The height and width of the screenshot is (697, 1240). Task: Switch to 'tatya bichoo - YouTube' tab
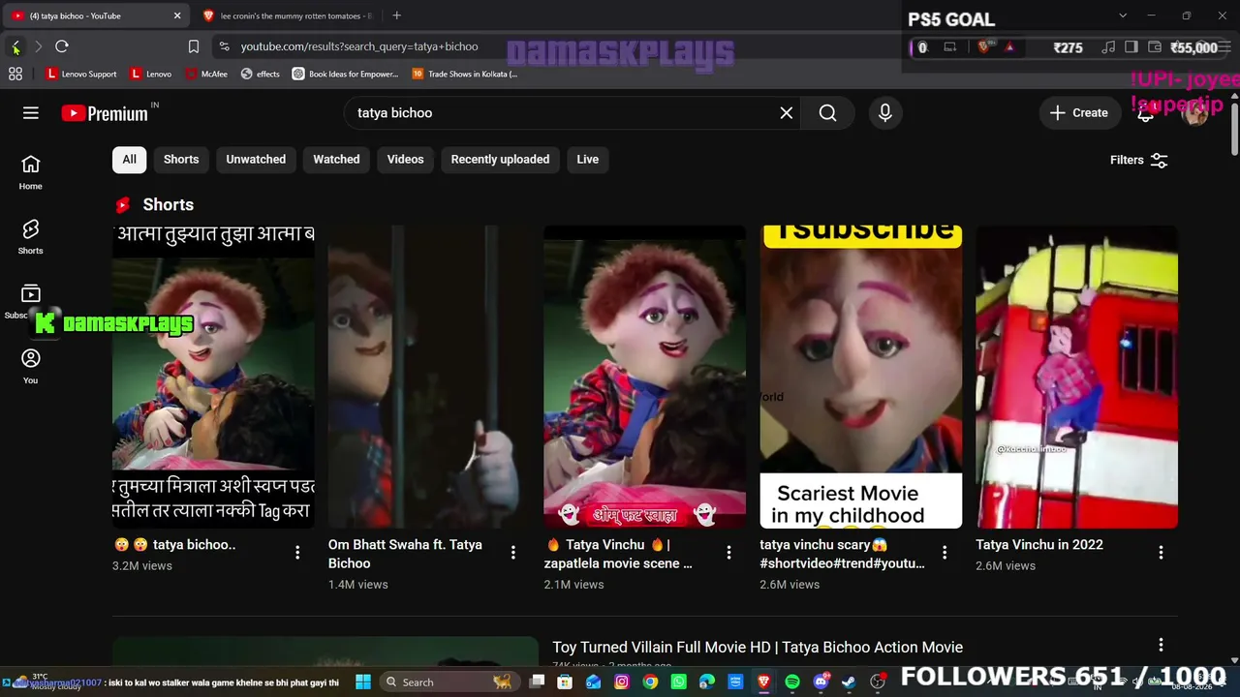(97, 15)
